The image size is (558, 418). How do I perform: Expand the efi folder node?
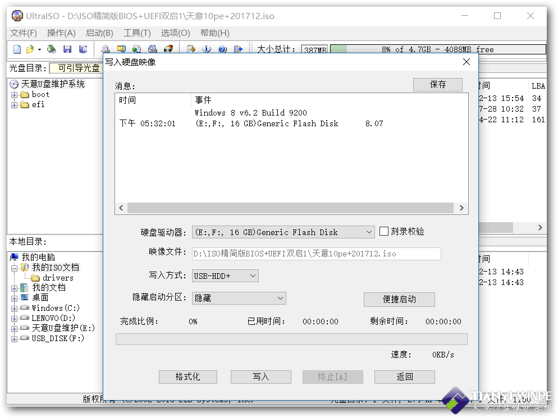point(14,105)
